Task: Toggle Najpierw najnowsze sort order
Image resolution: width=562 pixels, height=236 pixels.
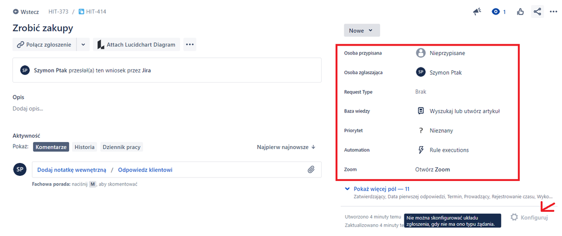Action: point(286,147)
